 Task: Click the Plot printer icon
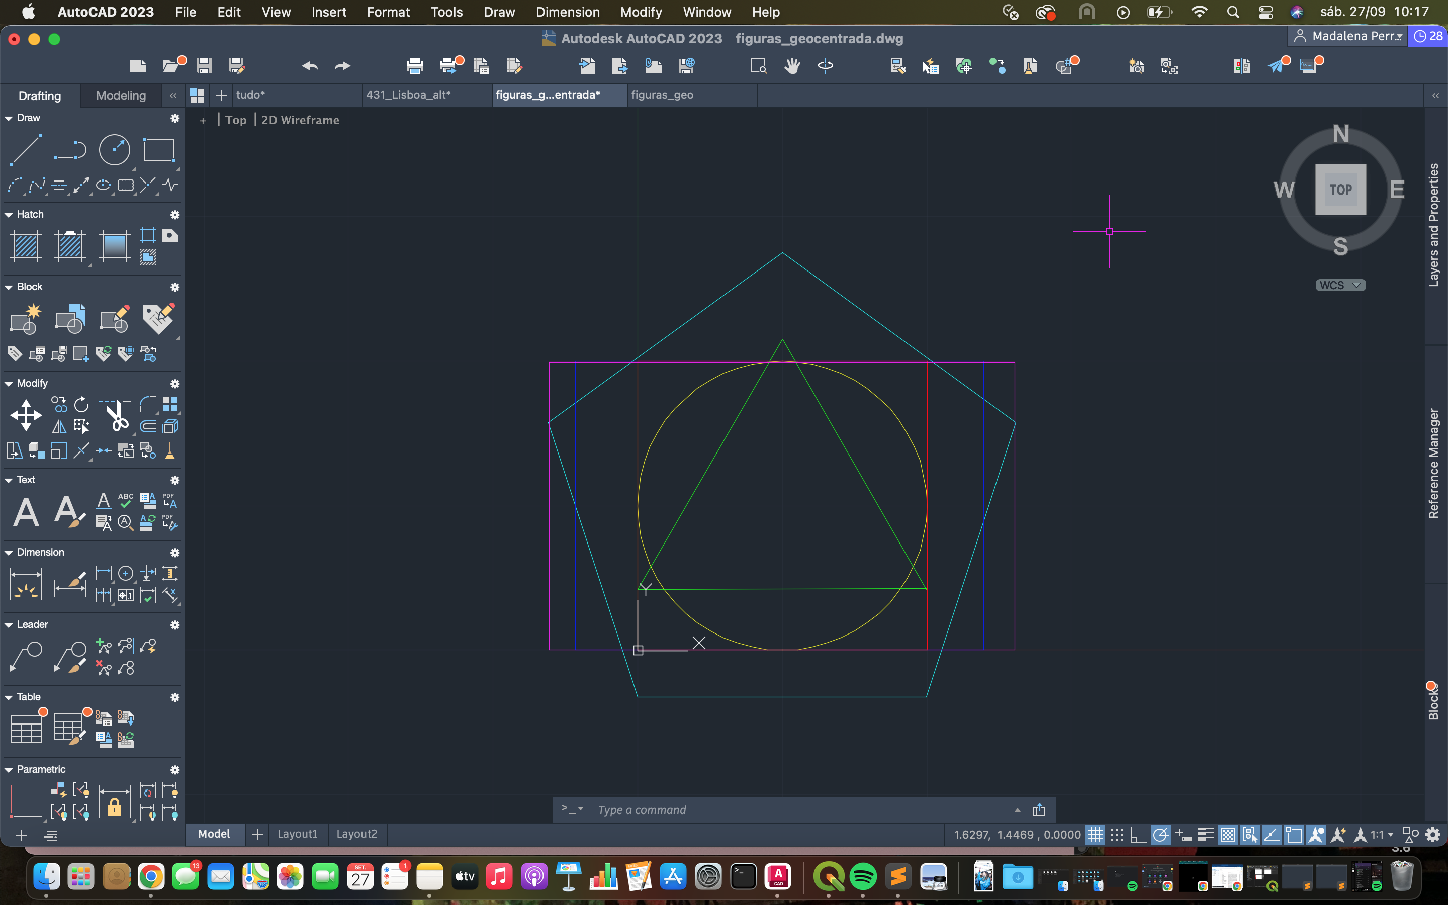pyautogui.click(x=415, y=66)
